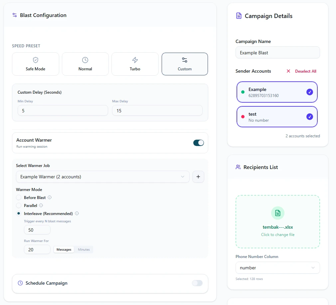Viewport: 336px width, 305px height.
Task: Click the Min Delay input field
Action: tap(63, 111)
